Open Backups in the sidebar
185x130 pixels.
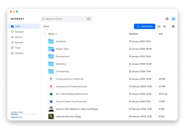(24, 32)
